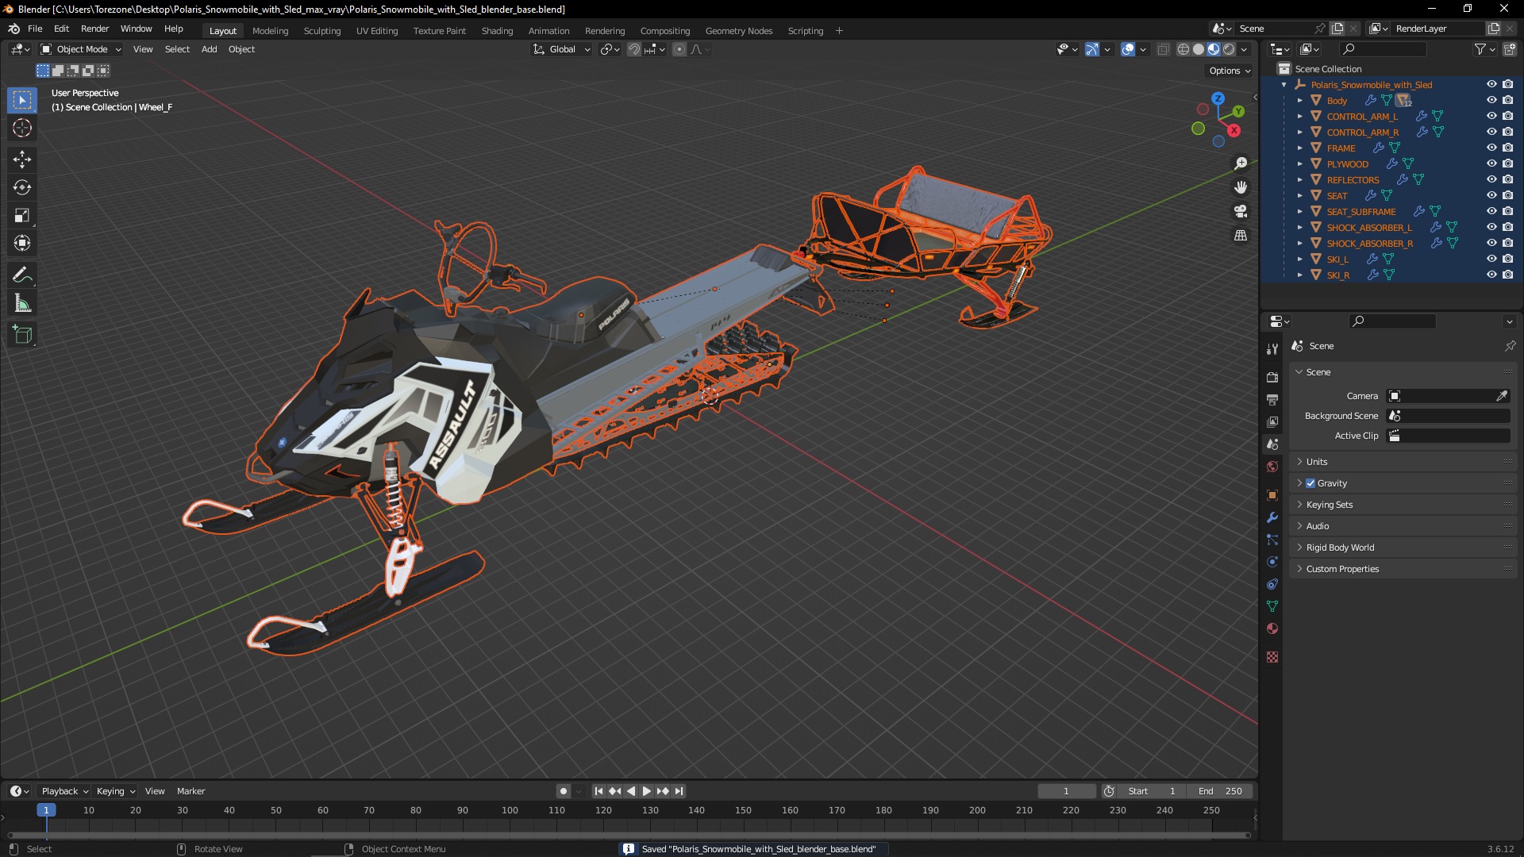The width and height of the screenshot is (1524, 857).
Task: Select the Move tool
Action: (22, 159)
